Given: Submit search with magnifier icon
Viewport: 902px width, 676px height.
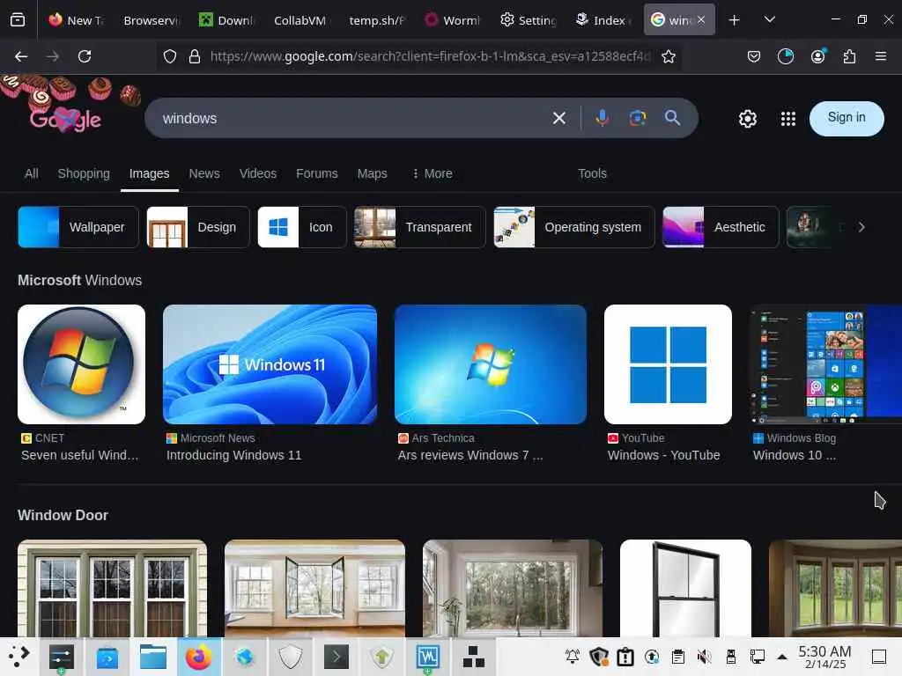Looking at the screenshot, I should click(672, 118).
